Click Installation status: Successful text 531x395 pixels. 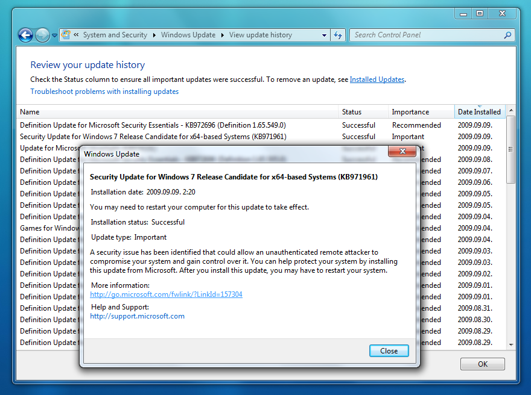tap(138, 222)
